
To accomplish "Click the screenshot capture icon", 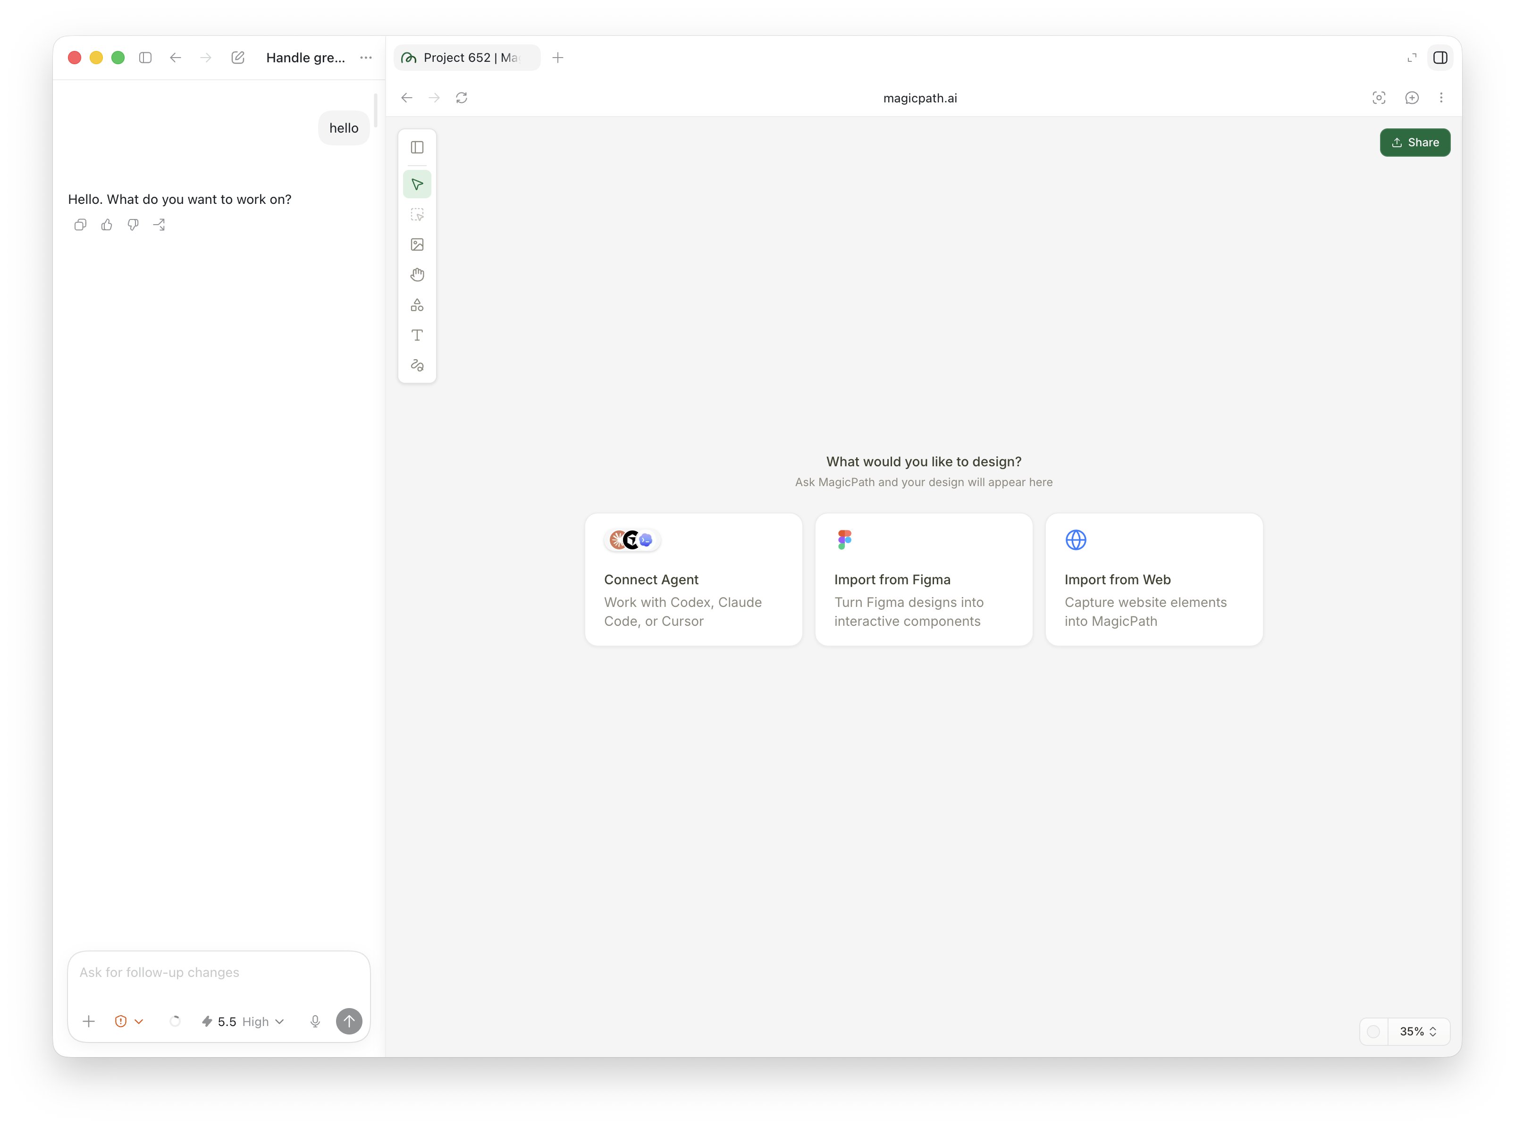I will (x=1379, y=98).
